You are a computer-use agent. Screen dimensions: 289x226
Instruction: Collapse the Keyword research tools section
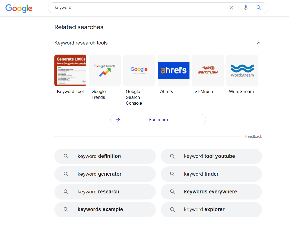coord(259,43)
